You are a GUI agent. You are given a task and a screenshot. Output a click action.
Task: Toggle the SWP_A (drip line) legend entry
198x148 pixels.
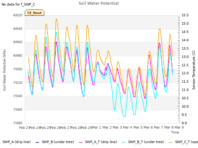16,142
